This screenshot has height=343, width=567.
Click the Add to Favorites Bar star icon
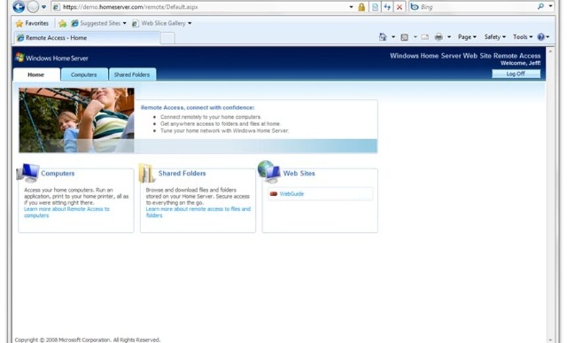63,24
